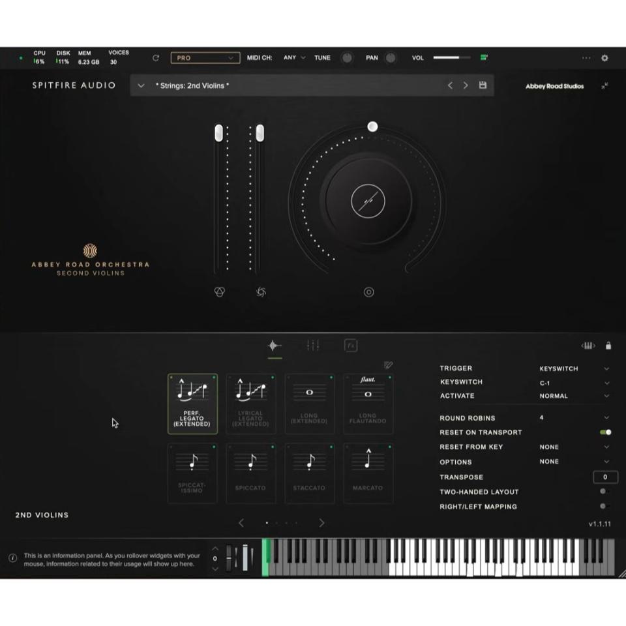This screenshot has width=626, height=626.
Task: Click octave up arrow beside keyboard
Action: 215,548
